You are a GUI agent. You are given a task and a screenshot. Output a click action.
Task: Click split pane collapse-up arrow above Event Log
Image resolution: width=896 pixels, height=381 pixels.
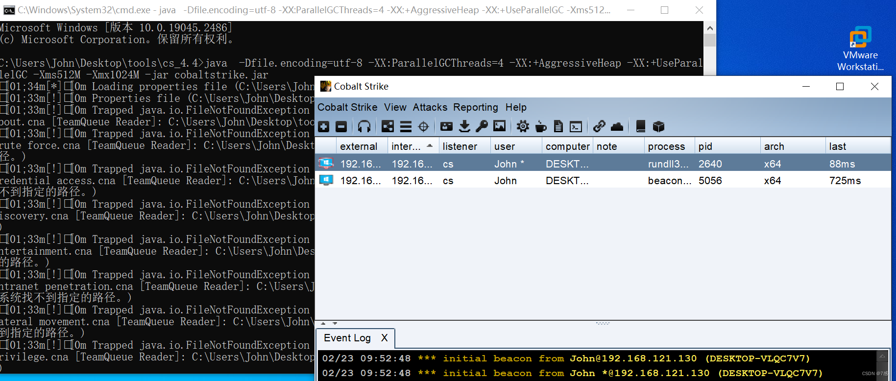tap(323, 323)
